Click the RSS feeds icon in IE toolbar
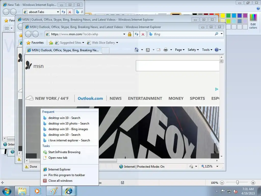The width and height of the screenshot is (261, 196). tap(148, 50)
